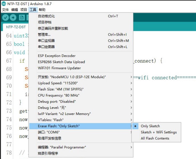Open the 文件 menu
The width and height of the screenshot is (196, 159).
[5, 10]
